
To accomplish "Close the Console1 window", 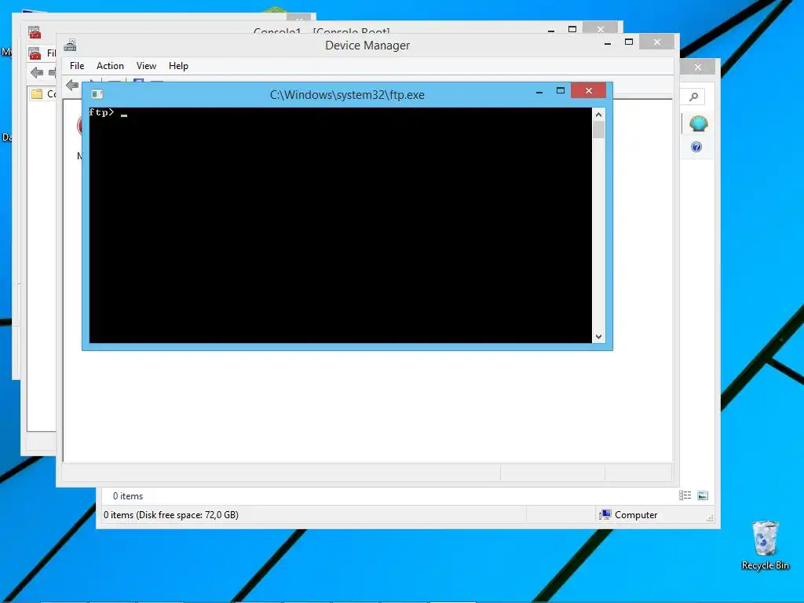I will (601, 29).
